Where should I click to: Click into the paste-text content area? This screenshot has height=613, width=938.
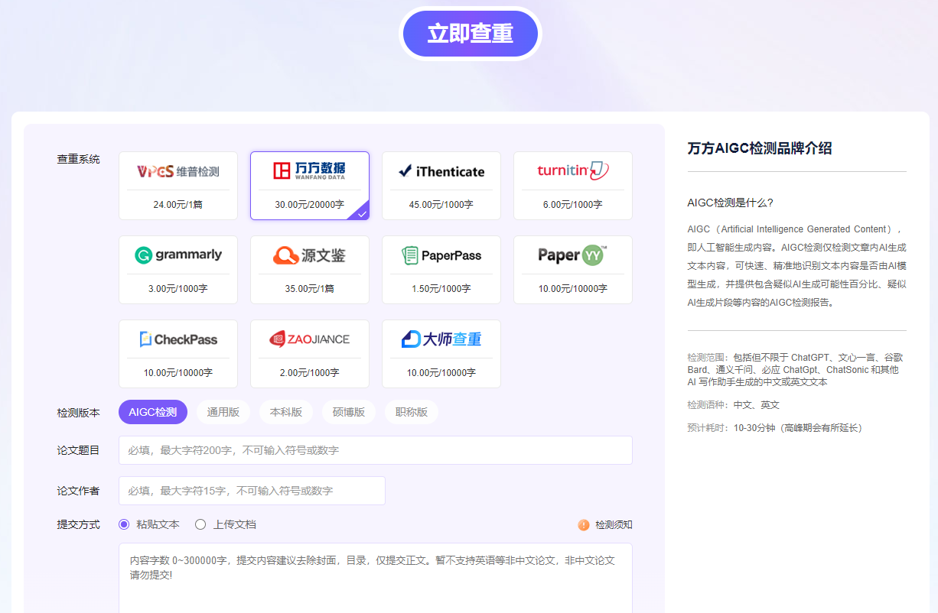tap(376, 578)
